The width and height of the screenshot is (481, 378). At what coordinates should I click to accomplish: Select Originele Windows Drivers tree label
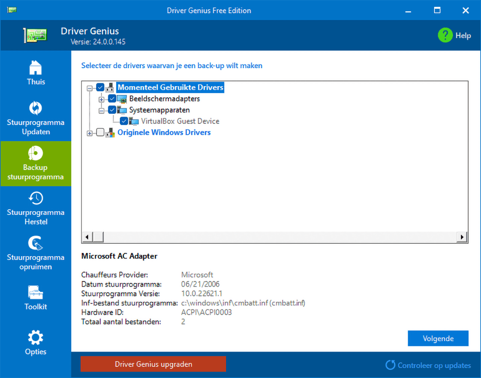[x=164, y=132]
